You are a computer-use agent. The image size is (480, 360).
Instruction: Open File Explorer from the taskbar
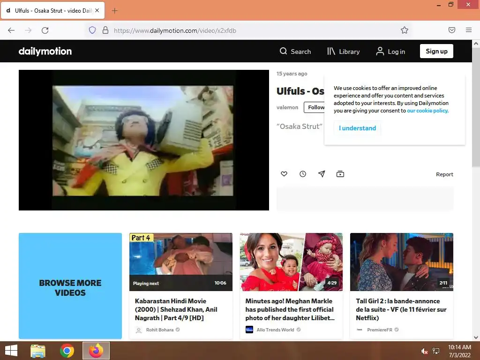point(38,351)
